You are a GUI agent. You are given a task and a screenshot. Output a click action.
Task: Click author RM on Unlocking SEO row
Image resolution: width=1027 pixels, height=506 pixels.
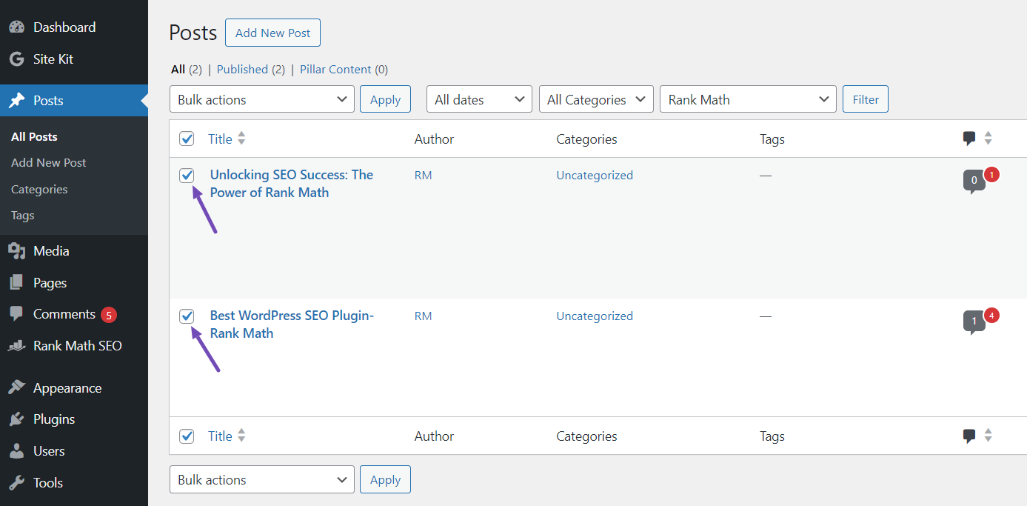pyautogui.click(x=423, y=176)
